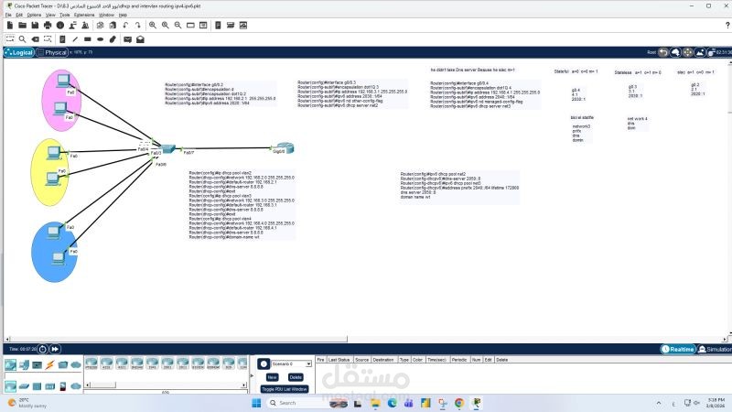Image resolution: width=732 pixels, height=412 pixels.
Task: Click the Open file folder icon
Action: pos(22,26)
